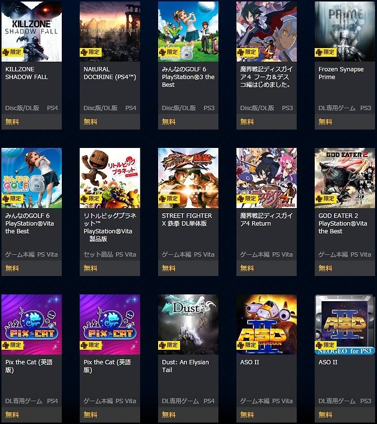
Task: Click the Pix the Cat PS4 title text
Action: pyautogui.click(x=29, y=366)
